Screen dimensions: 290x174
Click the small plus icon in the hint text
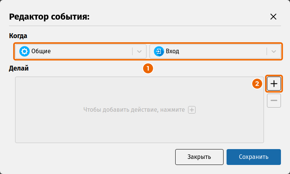point(192,110)
